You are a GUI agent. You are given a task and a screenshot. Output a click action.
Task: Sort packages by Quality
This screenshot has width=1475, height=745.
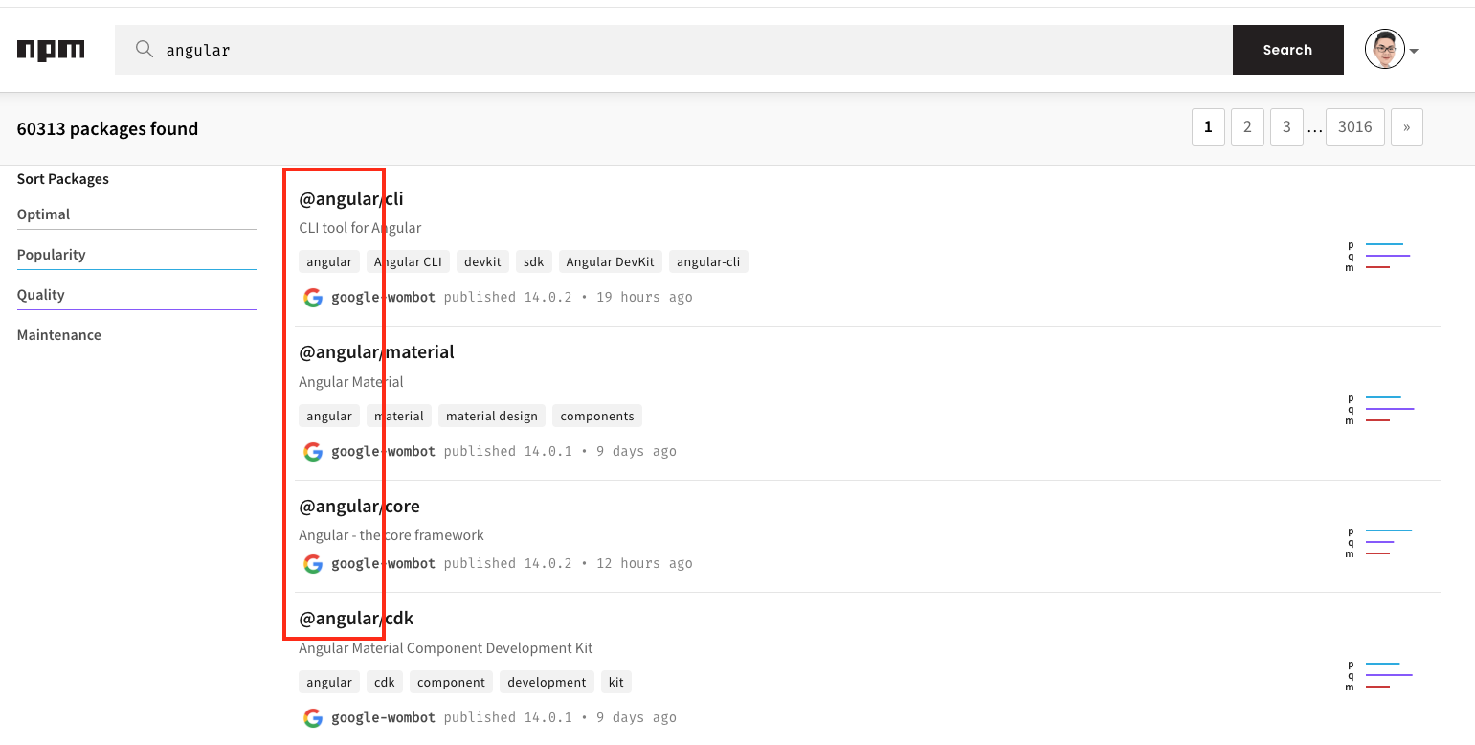point(137,295)
